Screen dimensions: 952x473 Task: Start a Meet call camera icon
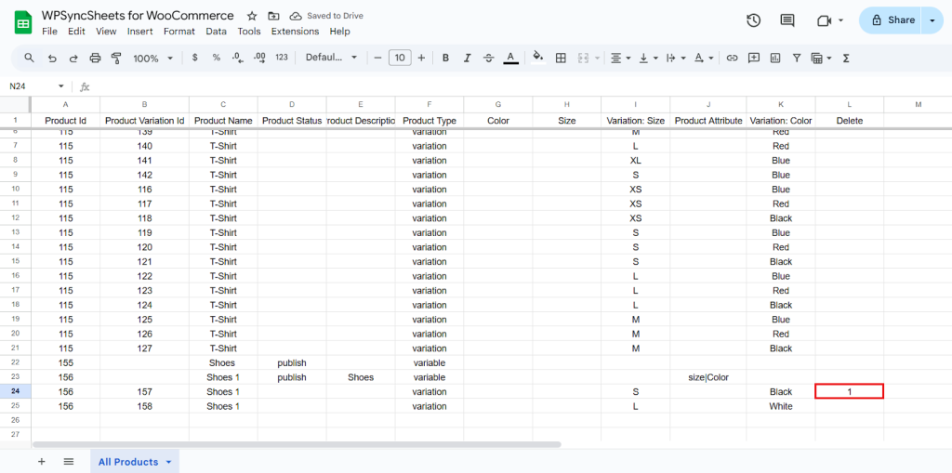(824, 20)
